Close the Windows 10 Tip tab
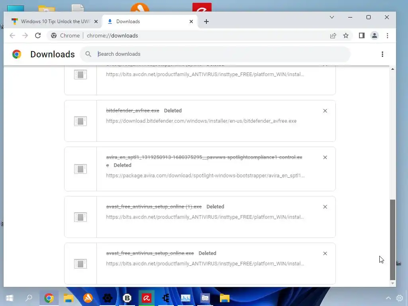This screenshot has width=408, height=306. tap(96, 22)
